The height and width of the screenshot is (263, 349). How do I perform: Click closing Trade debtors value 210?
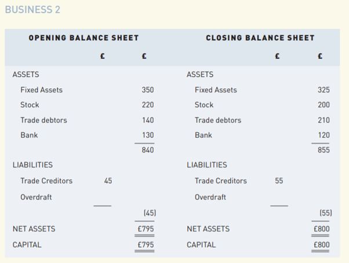(323, 120)
